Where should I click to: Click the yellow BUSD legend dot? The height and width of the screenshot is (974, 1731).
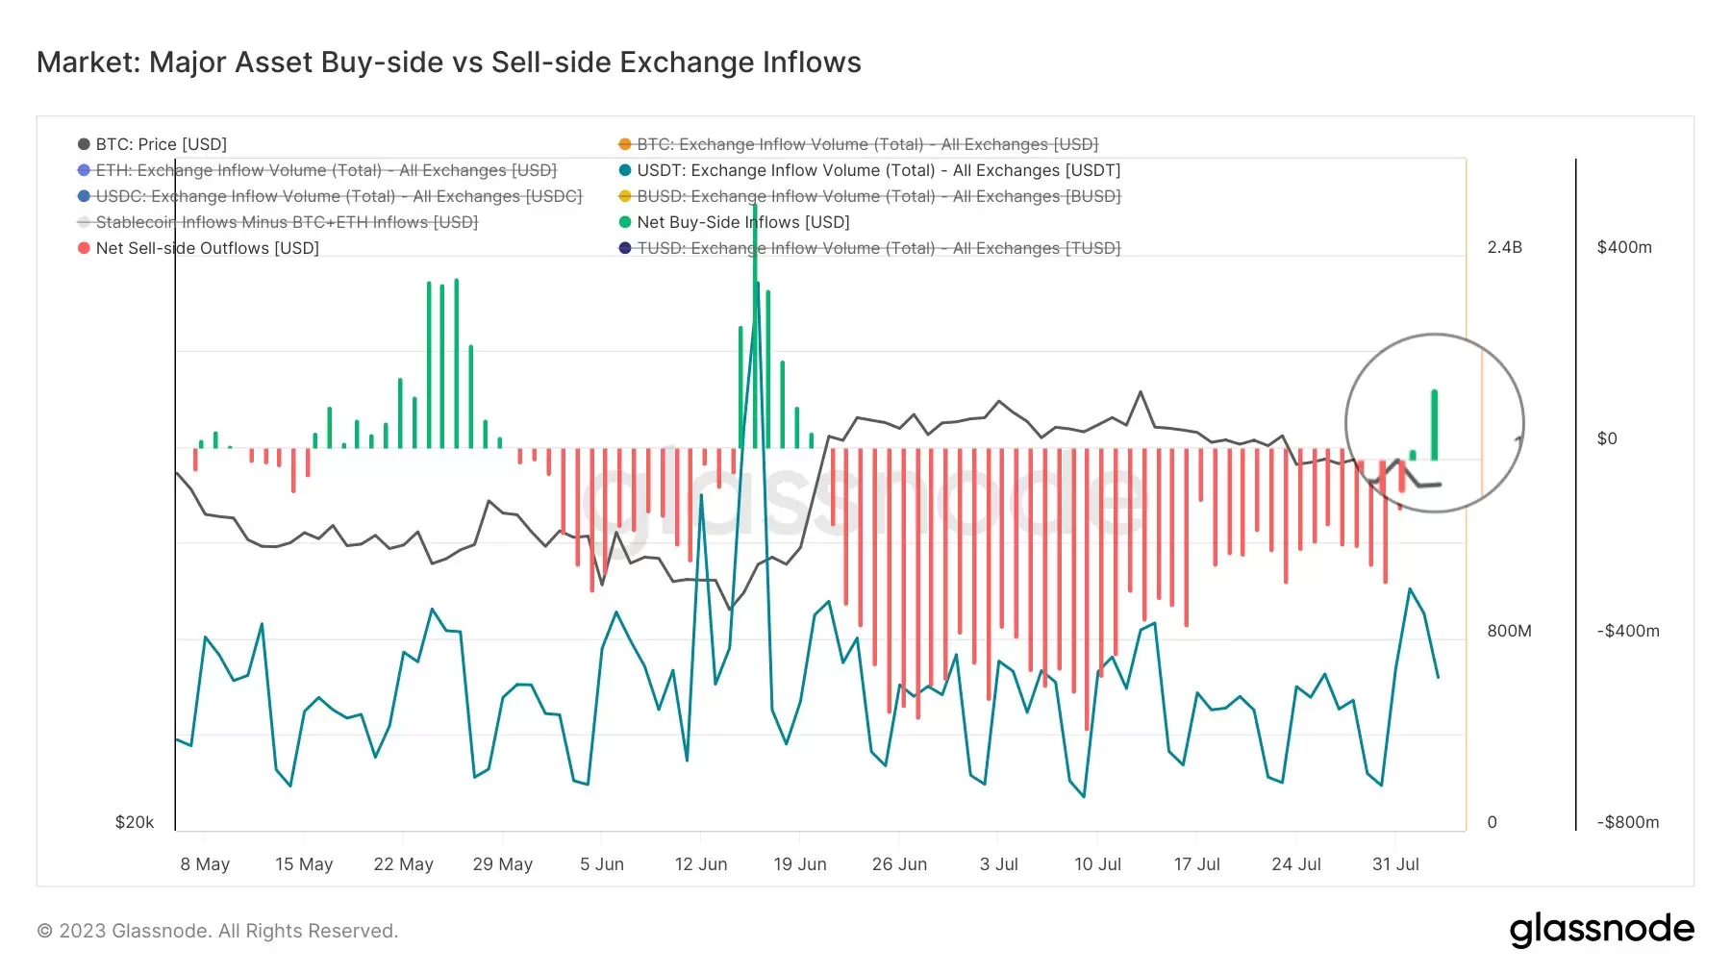[625, 196]
